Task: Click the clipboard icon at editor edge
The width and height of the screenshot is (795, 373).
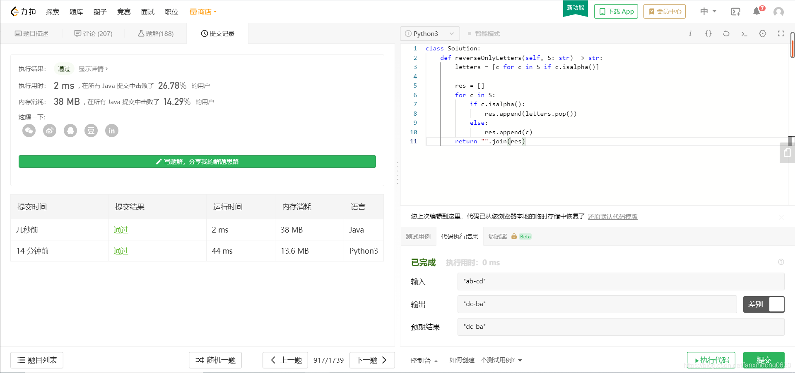Action: coord(787,153)
